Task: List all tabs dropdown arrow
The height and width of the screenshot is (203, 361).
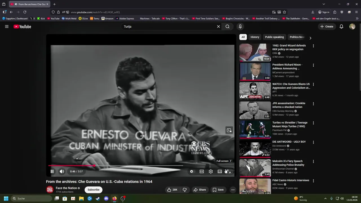Action: 324,4
